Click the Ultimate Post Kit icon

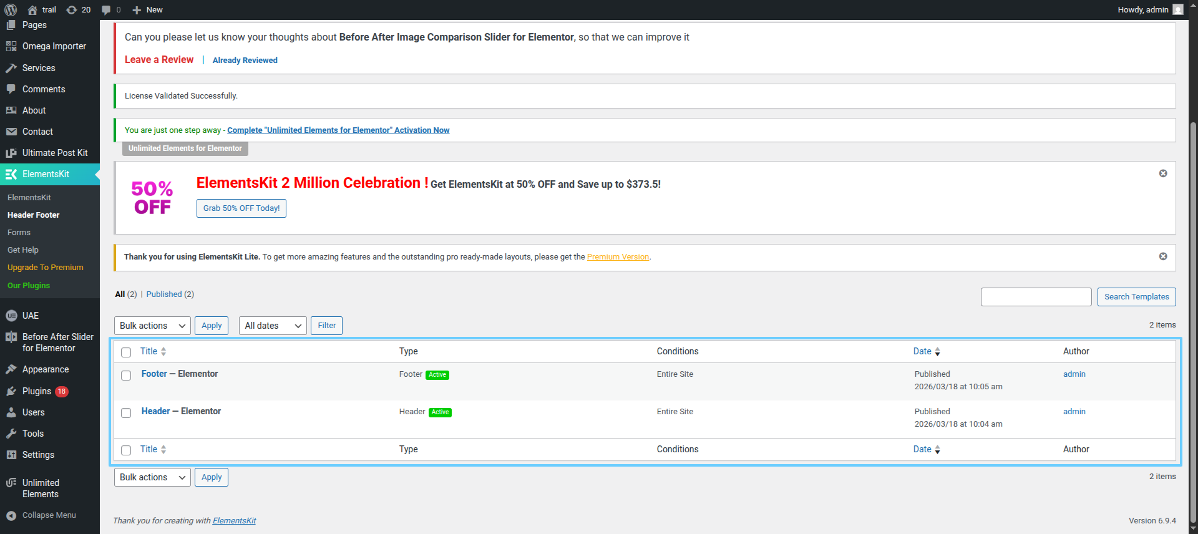coord(11,153)
